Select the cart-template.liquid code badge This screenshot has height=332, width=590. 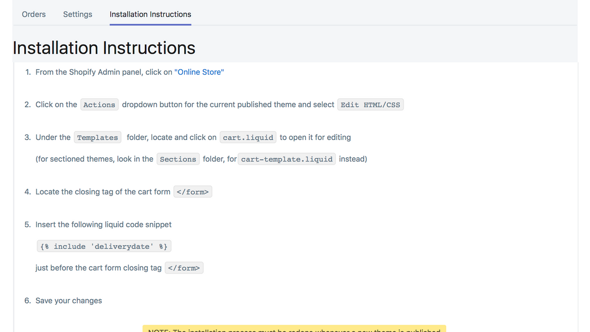point(287,159)
